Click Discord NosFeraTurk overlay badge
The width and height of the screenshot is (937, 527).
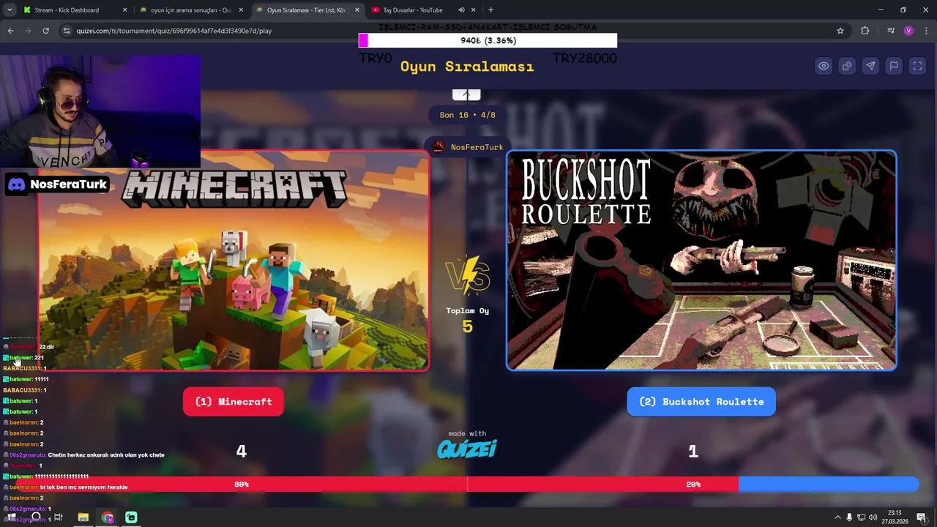[x=57, y=184]
